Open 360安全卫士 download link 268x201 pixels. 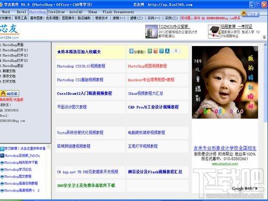(86, 185)
